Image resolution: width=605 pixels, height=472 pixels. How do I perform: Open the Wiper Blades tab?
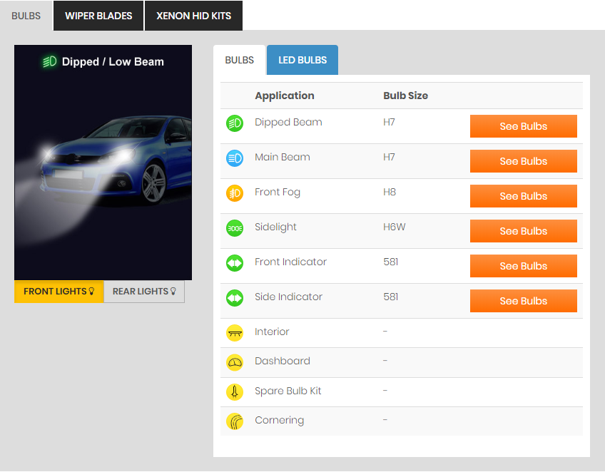coord(98,16)
